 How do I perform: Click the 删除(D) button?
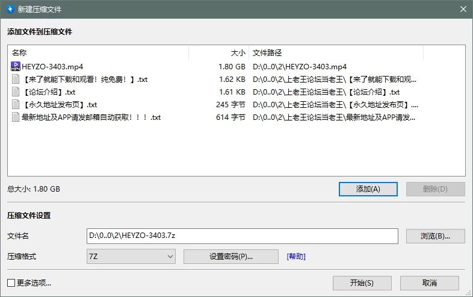tap(435, 189)
